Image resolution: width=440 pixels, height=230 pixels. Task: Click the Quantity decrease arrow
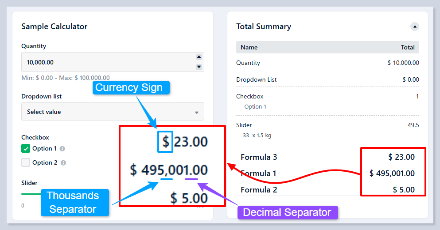pyautogui.click(x=199, y=67)
